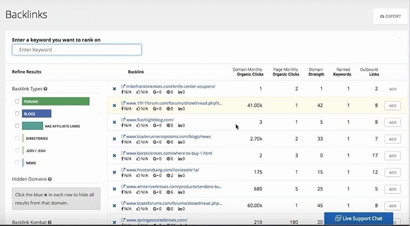The image size is (410, 226).
Task: Open external link icon for bladerunnerssystems.com
Action: [x=123, y=136]
